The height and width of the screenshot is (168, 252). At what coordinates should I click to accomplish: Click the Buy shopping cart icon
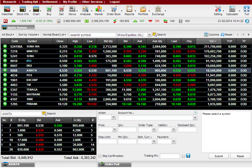[49, 9]
